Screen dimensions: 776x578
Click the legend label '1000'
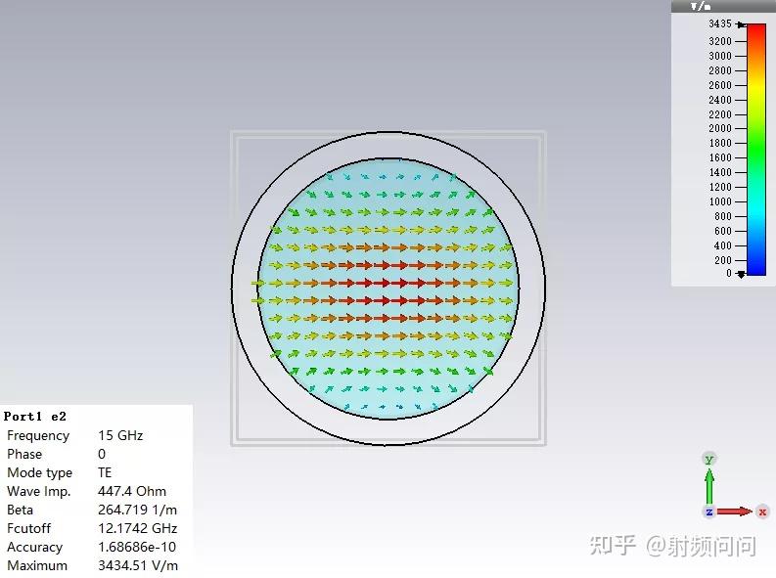719,201
